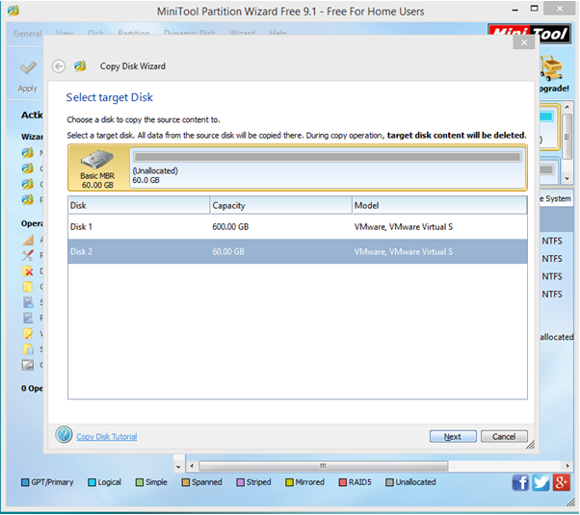The image size is (580, 515).
Task: Click the red X delete operation icon
Action: [28, 271]
